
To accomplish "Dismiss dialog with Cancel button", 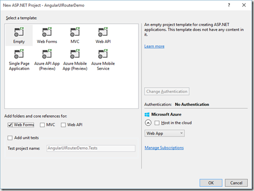I will click(x=236, y=183).
